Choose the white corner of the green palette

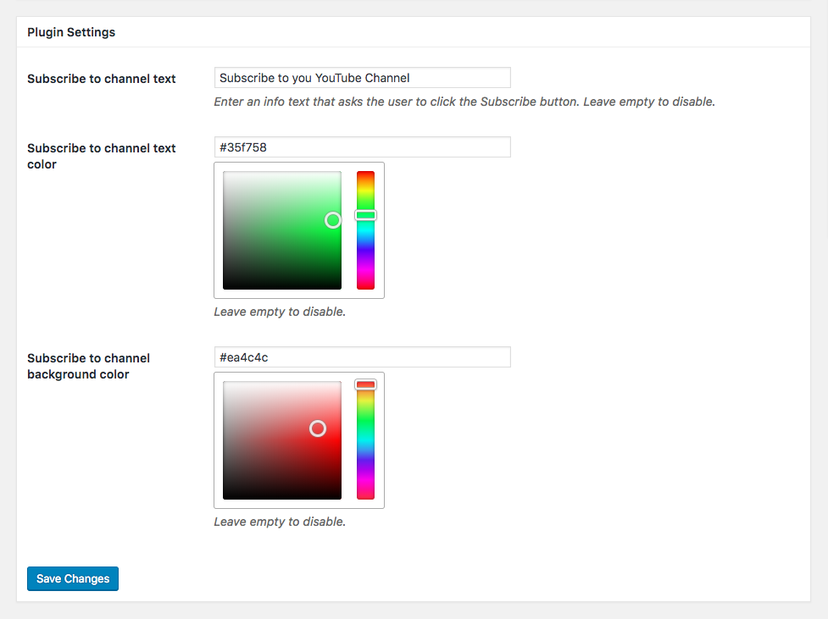click(225, 174)
